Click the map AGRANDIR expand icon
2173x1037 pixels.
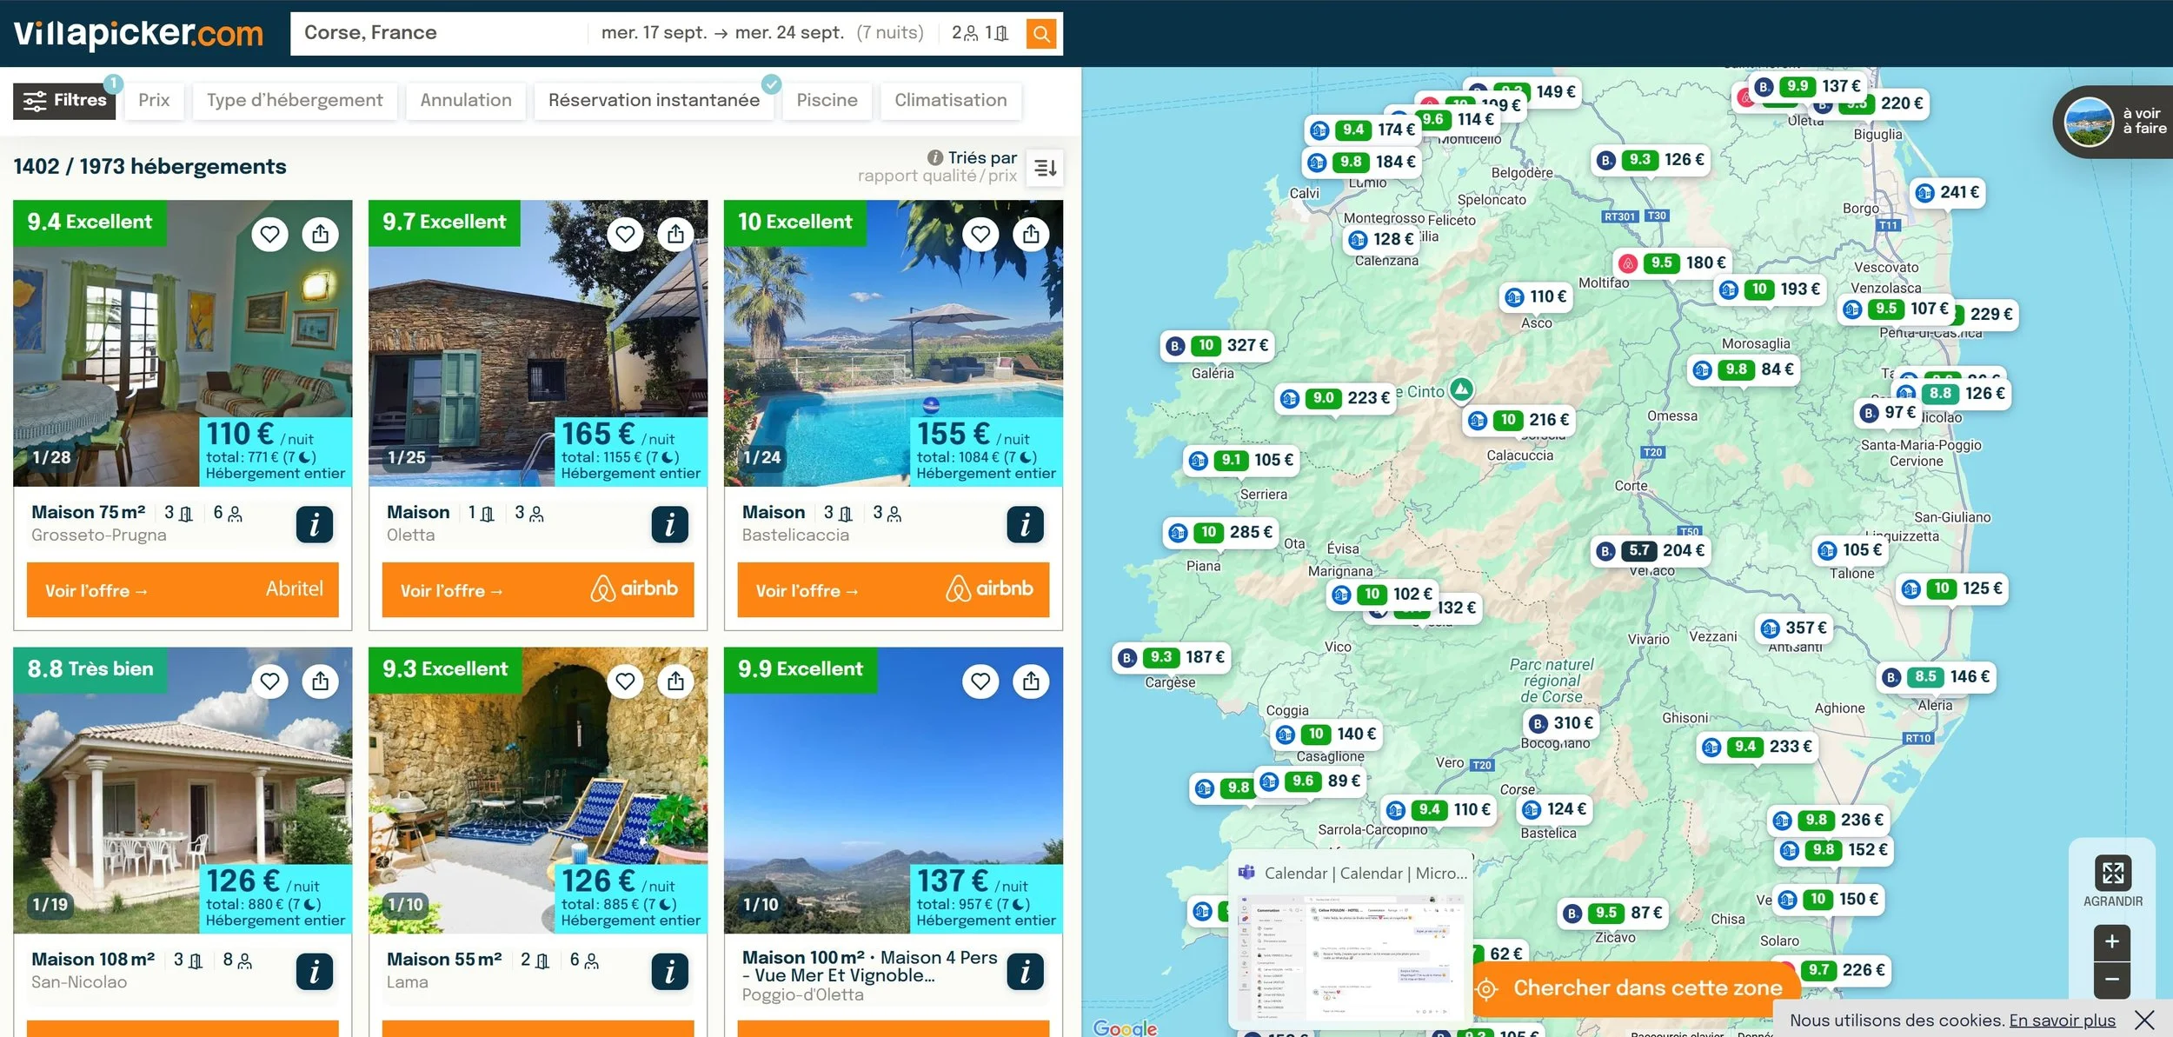2112,873
